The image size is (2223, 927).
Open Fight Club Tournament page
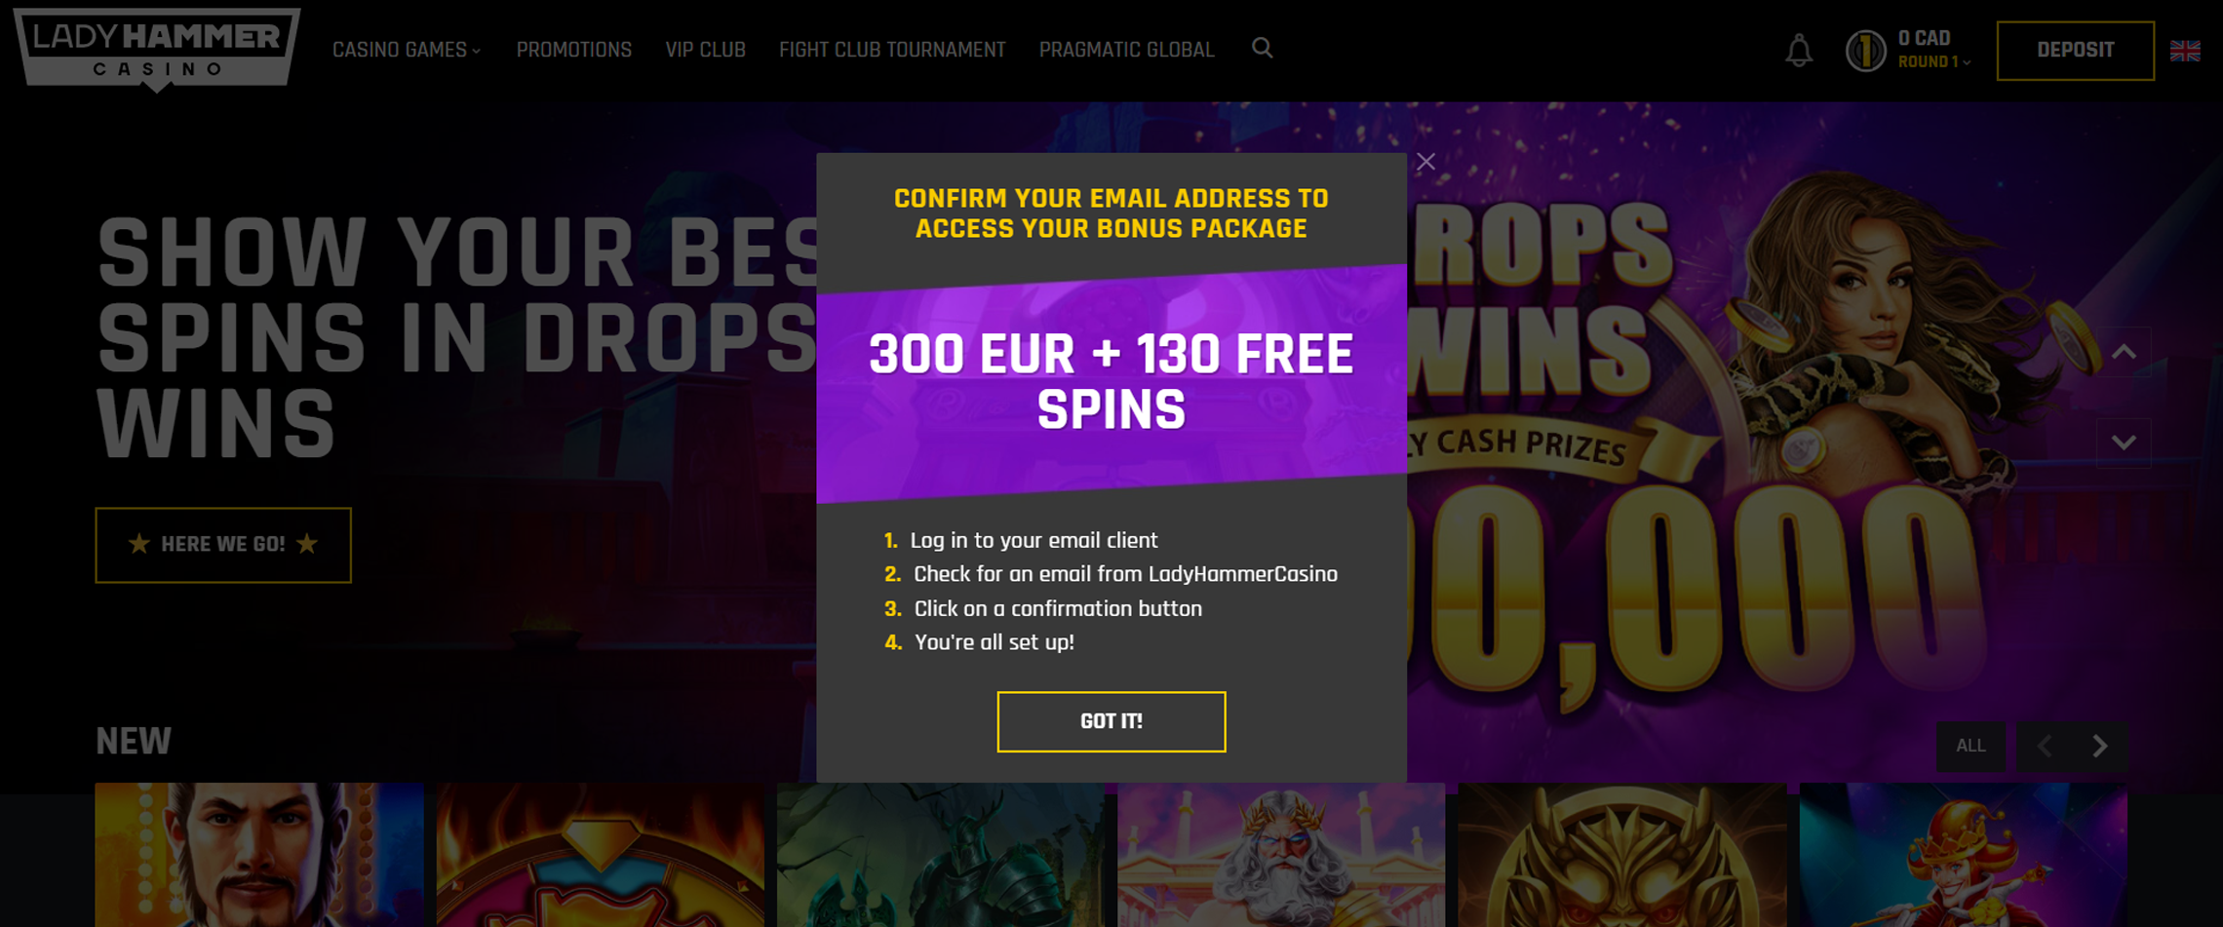coord(892,50)
